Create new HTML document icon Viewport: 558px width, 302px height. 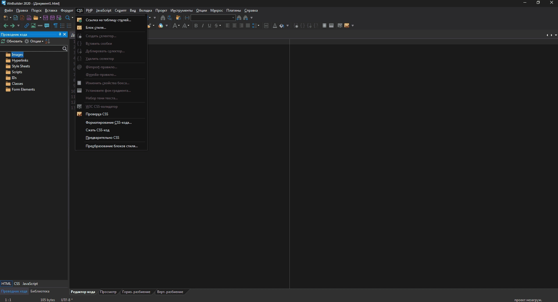click(16, 18)
